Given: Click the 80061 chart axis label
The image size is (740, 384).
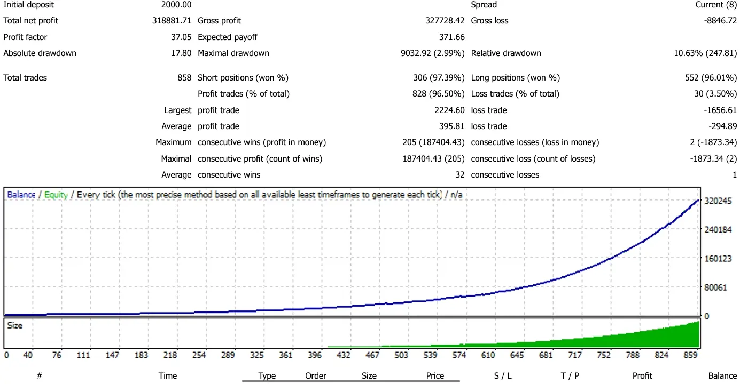Looking at the screenshot, I should (x=716, y=287).
